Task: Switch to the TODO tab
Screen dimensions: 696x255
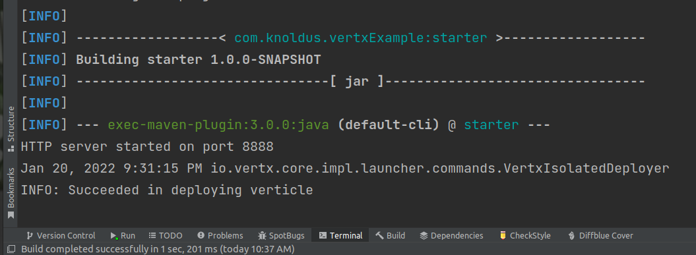Action: pyautogui.click(x=166, y=235)
